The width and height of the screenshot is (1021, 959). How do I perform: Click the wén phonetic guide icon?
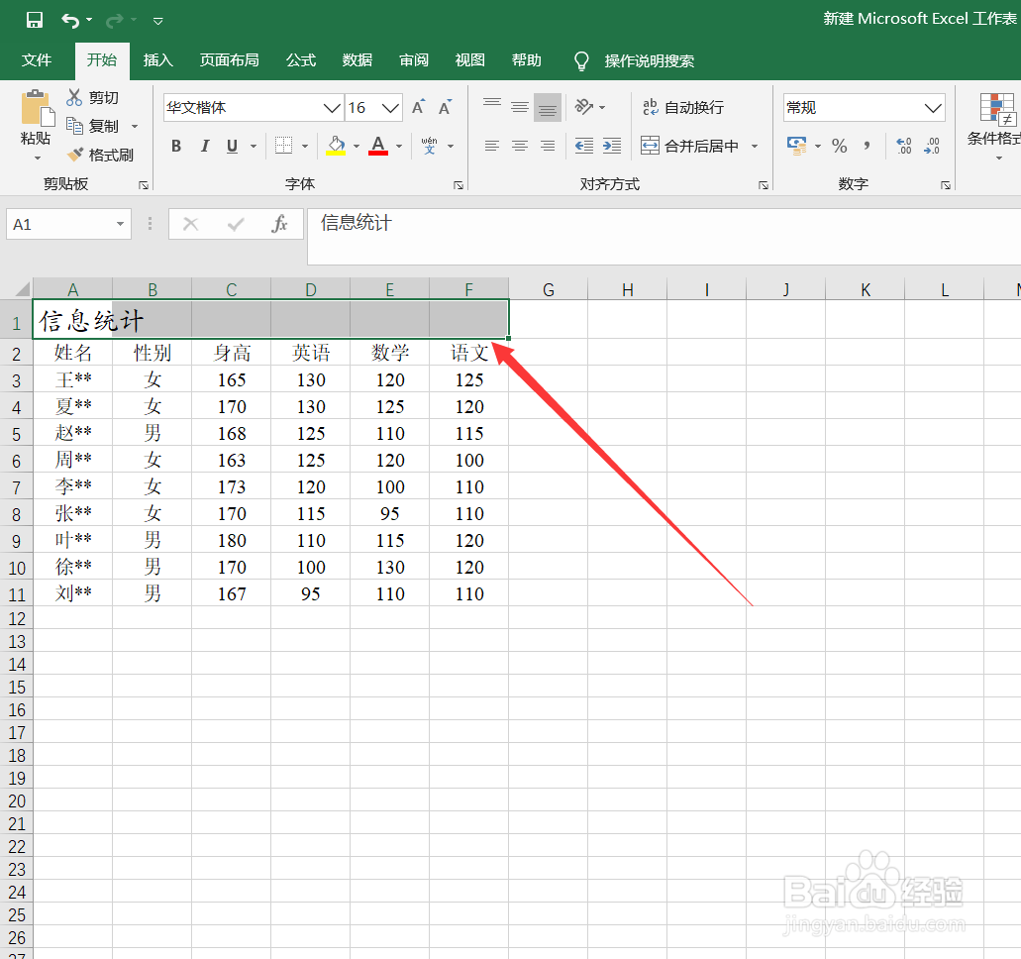click(429, 146)
